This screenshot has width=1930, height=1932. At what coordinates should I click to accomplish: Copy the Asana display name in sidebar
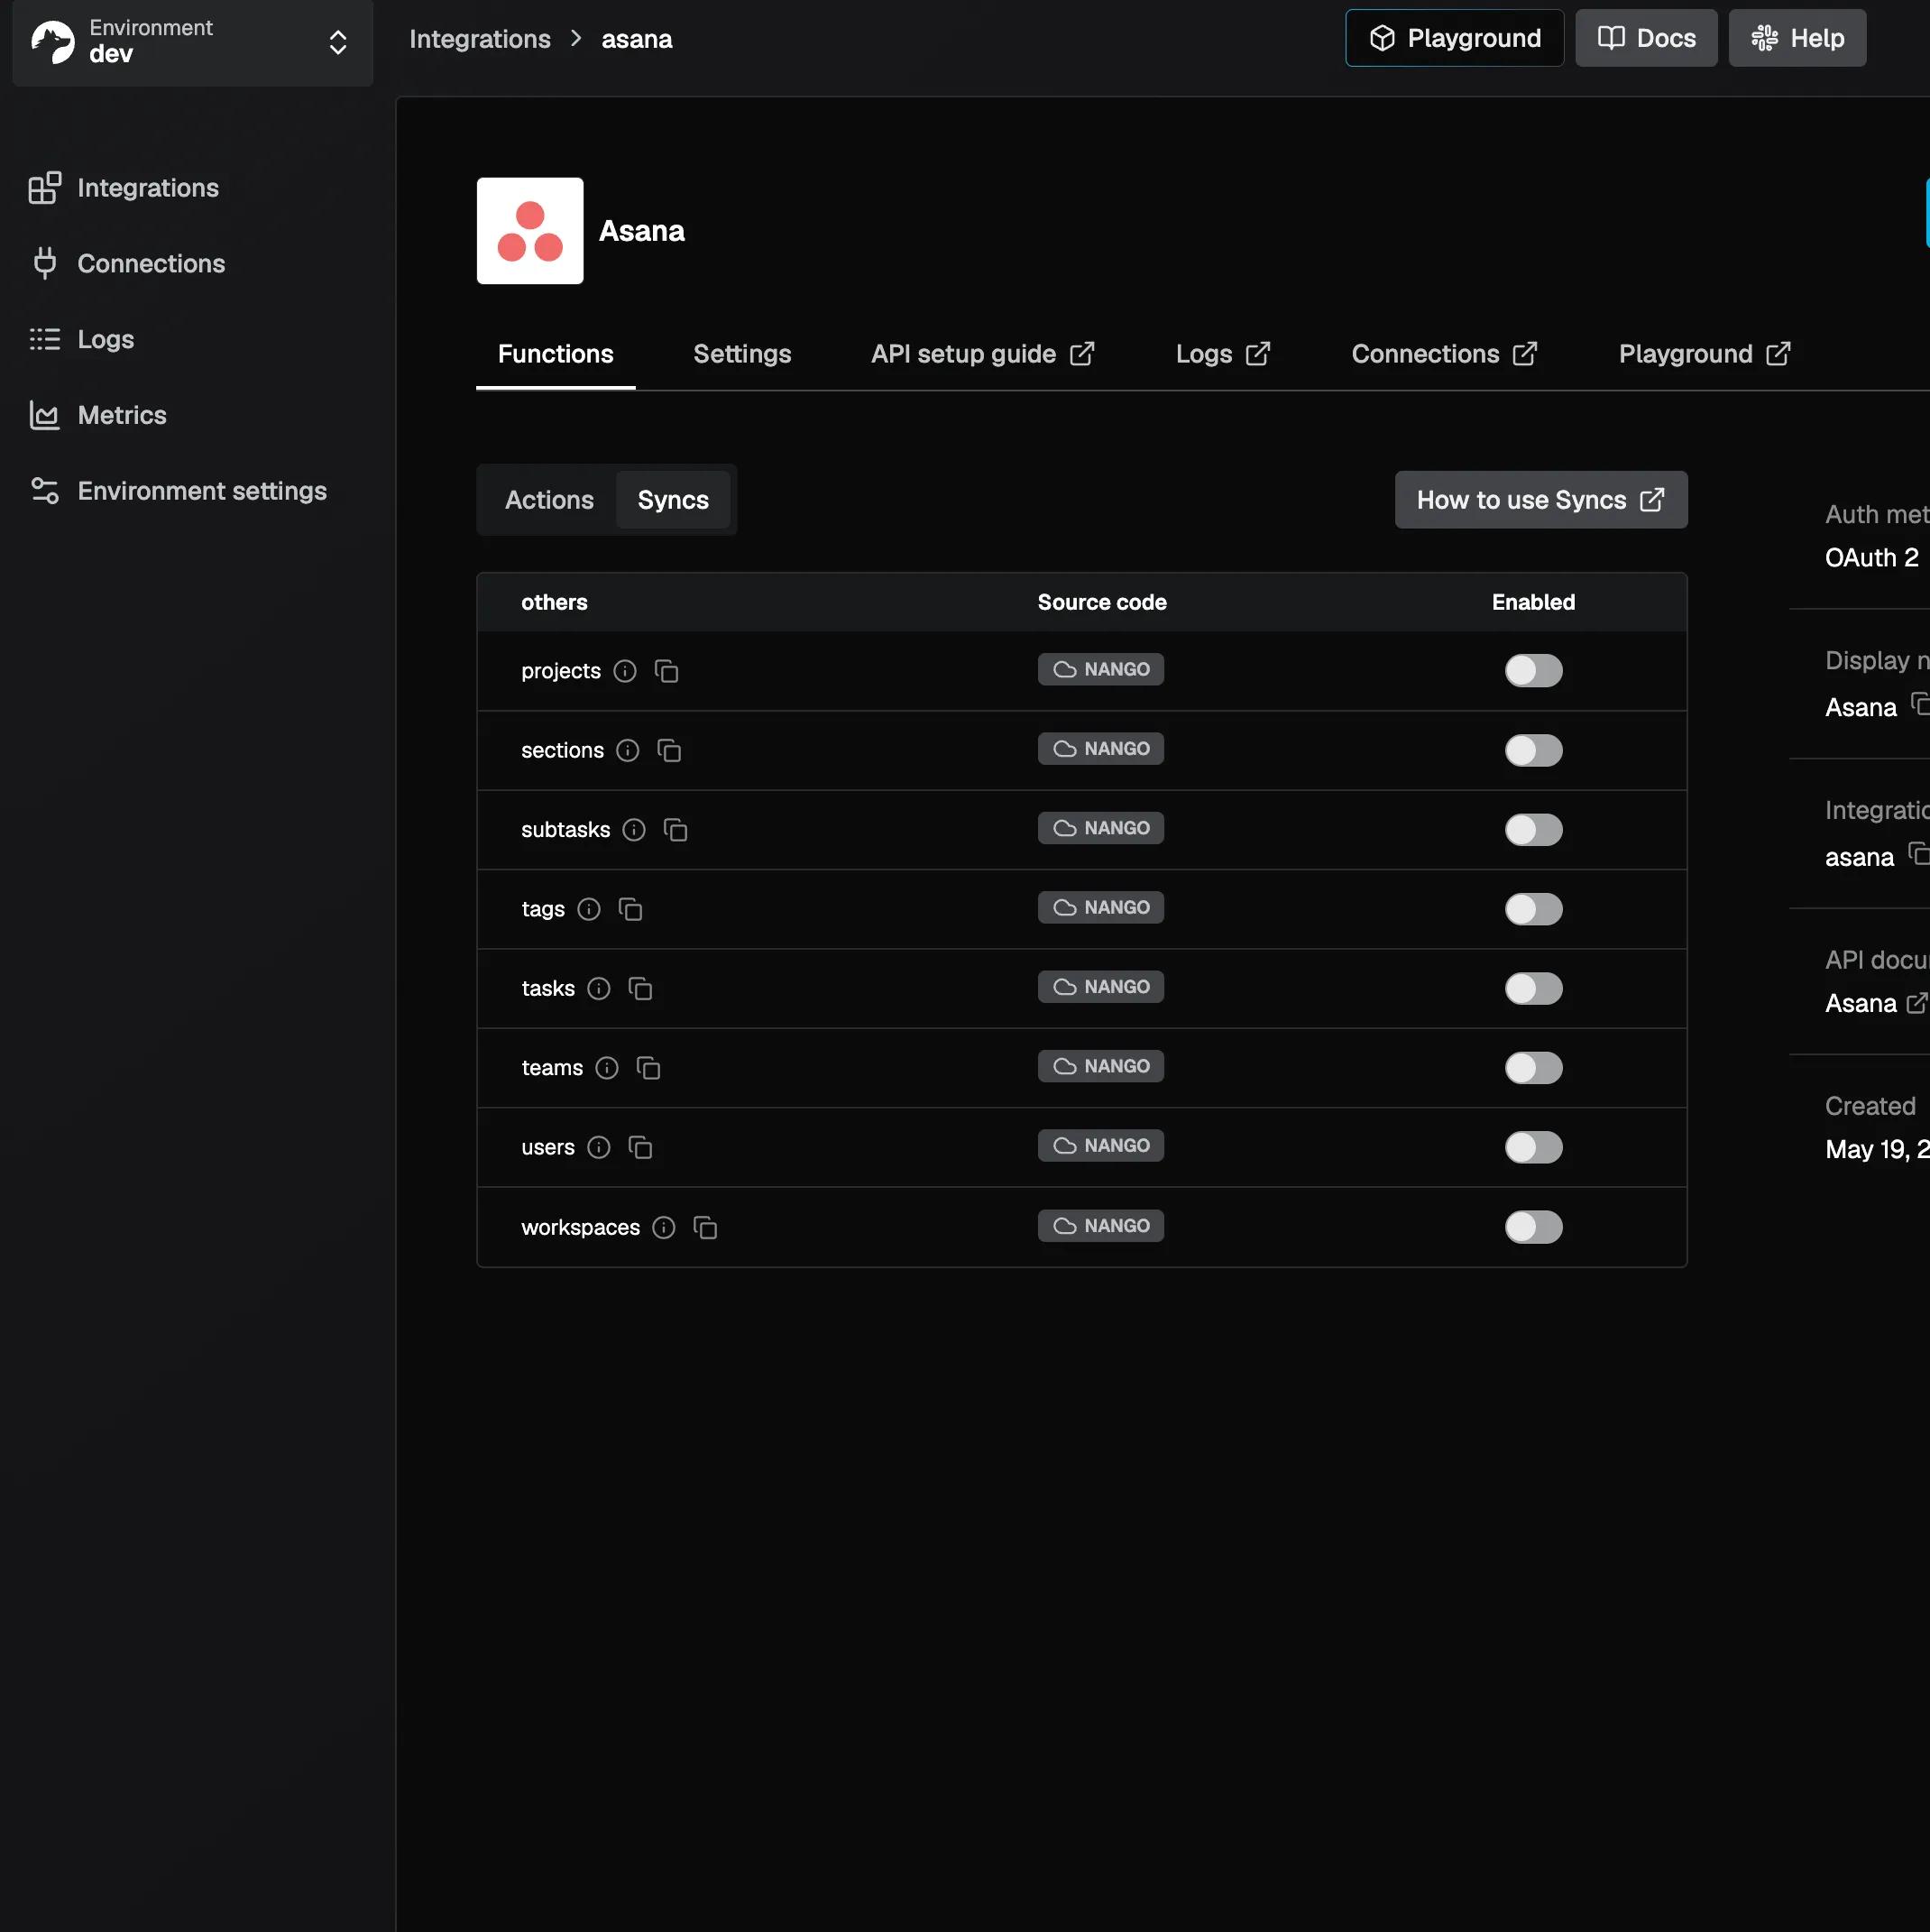[x=1919, y=704]
